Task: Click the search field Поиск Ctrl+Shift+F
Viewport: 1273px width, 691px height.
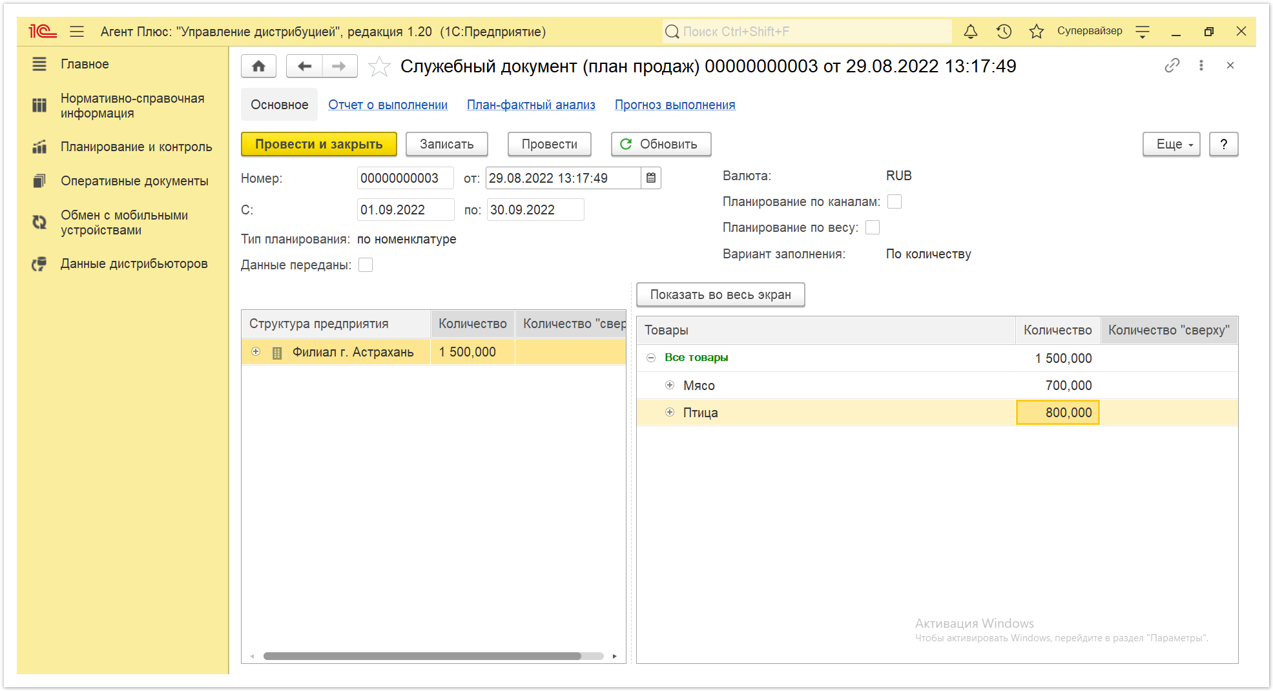Action: pyautogui.click(x=807, y=31)
